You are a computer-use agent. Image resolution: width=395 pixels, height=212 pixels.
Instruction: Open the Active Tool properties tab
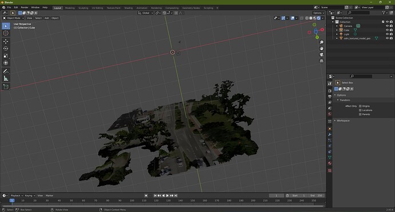tap(330, 83)
